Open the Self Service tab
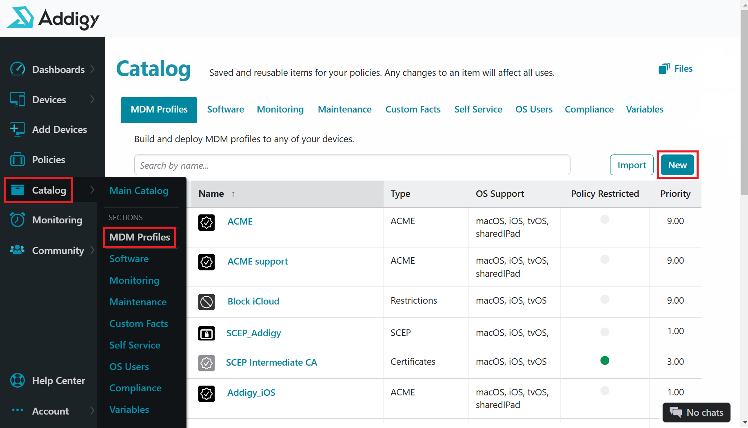Screen dimensions: 748x428 (478, 109)
